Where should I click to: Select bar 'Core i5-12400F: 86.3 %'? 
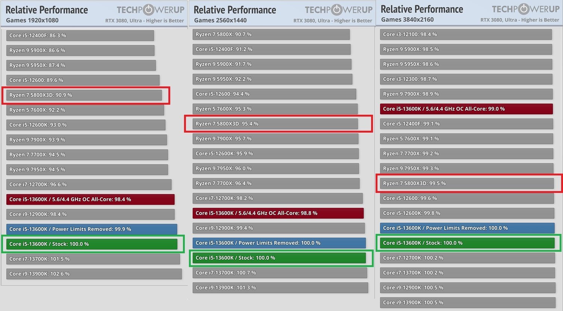pos(80,35)
